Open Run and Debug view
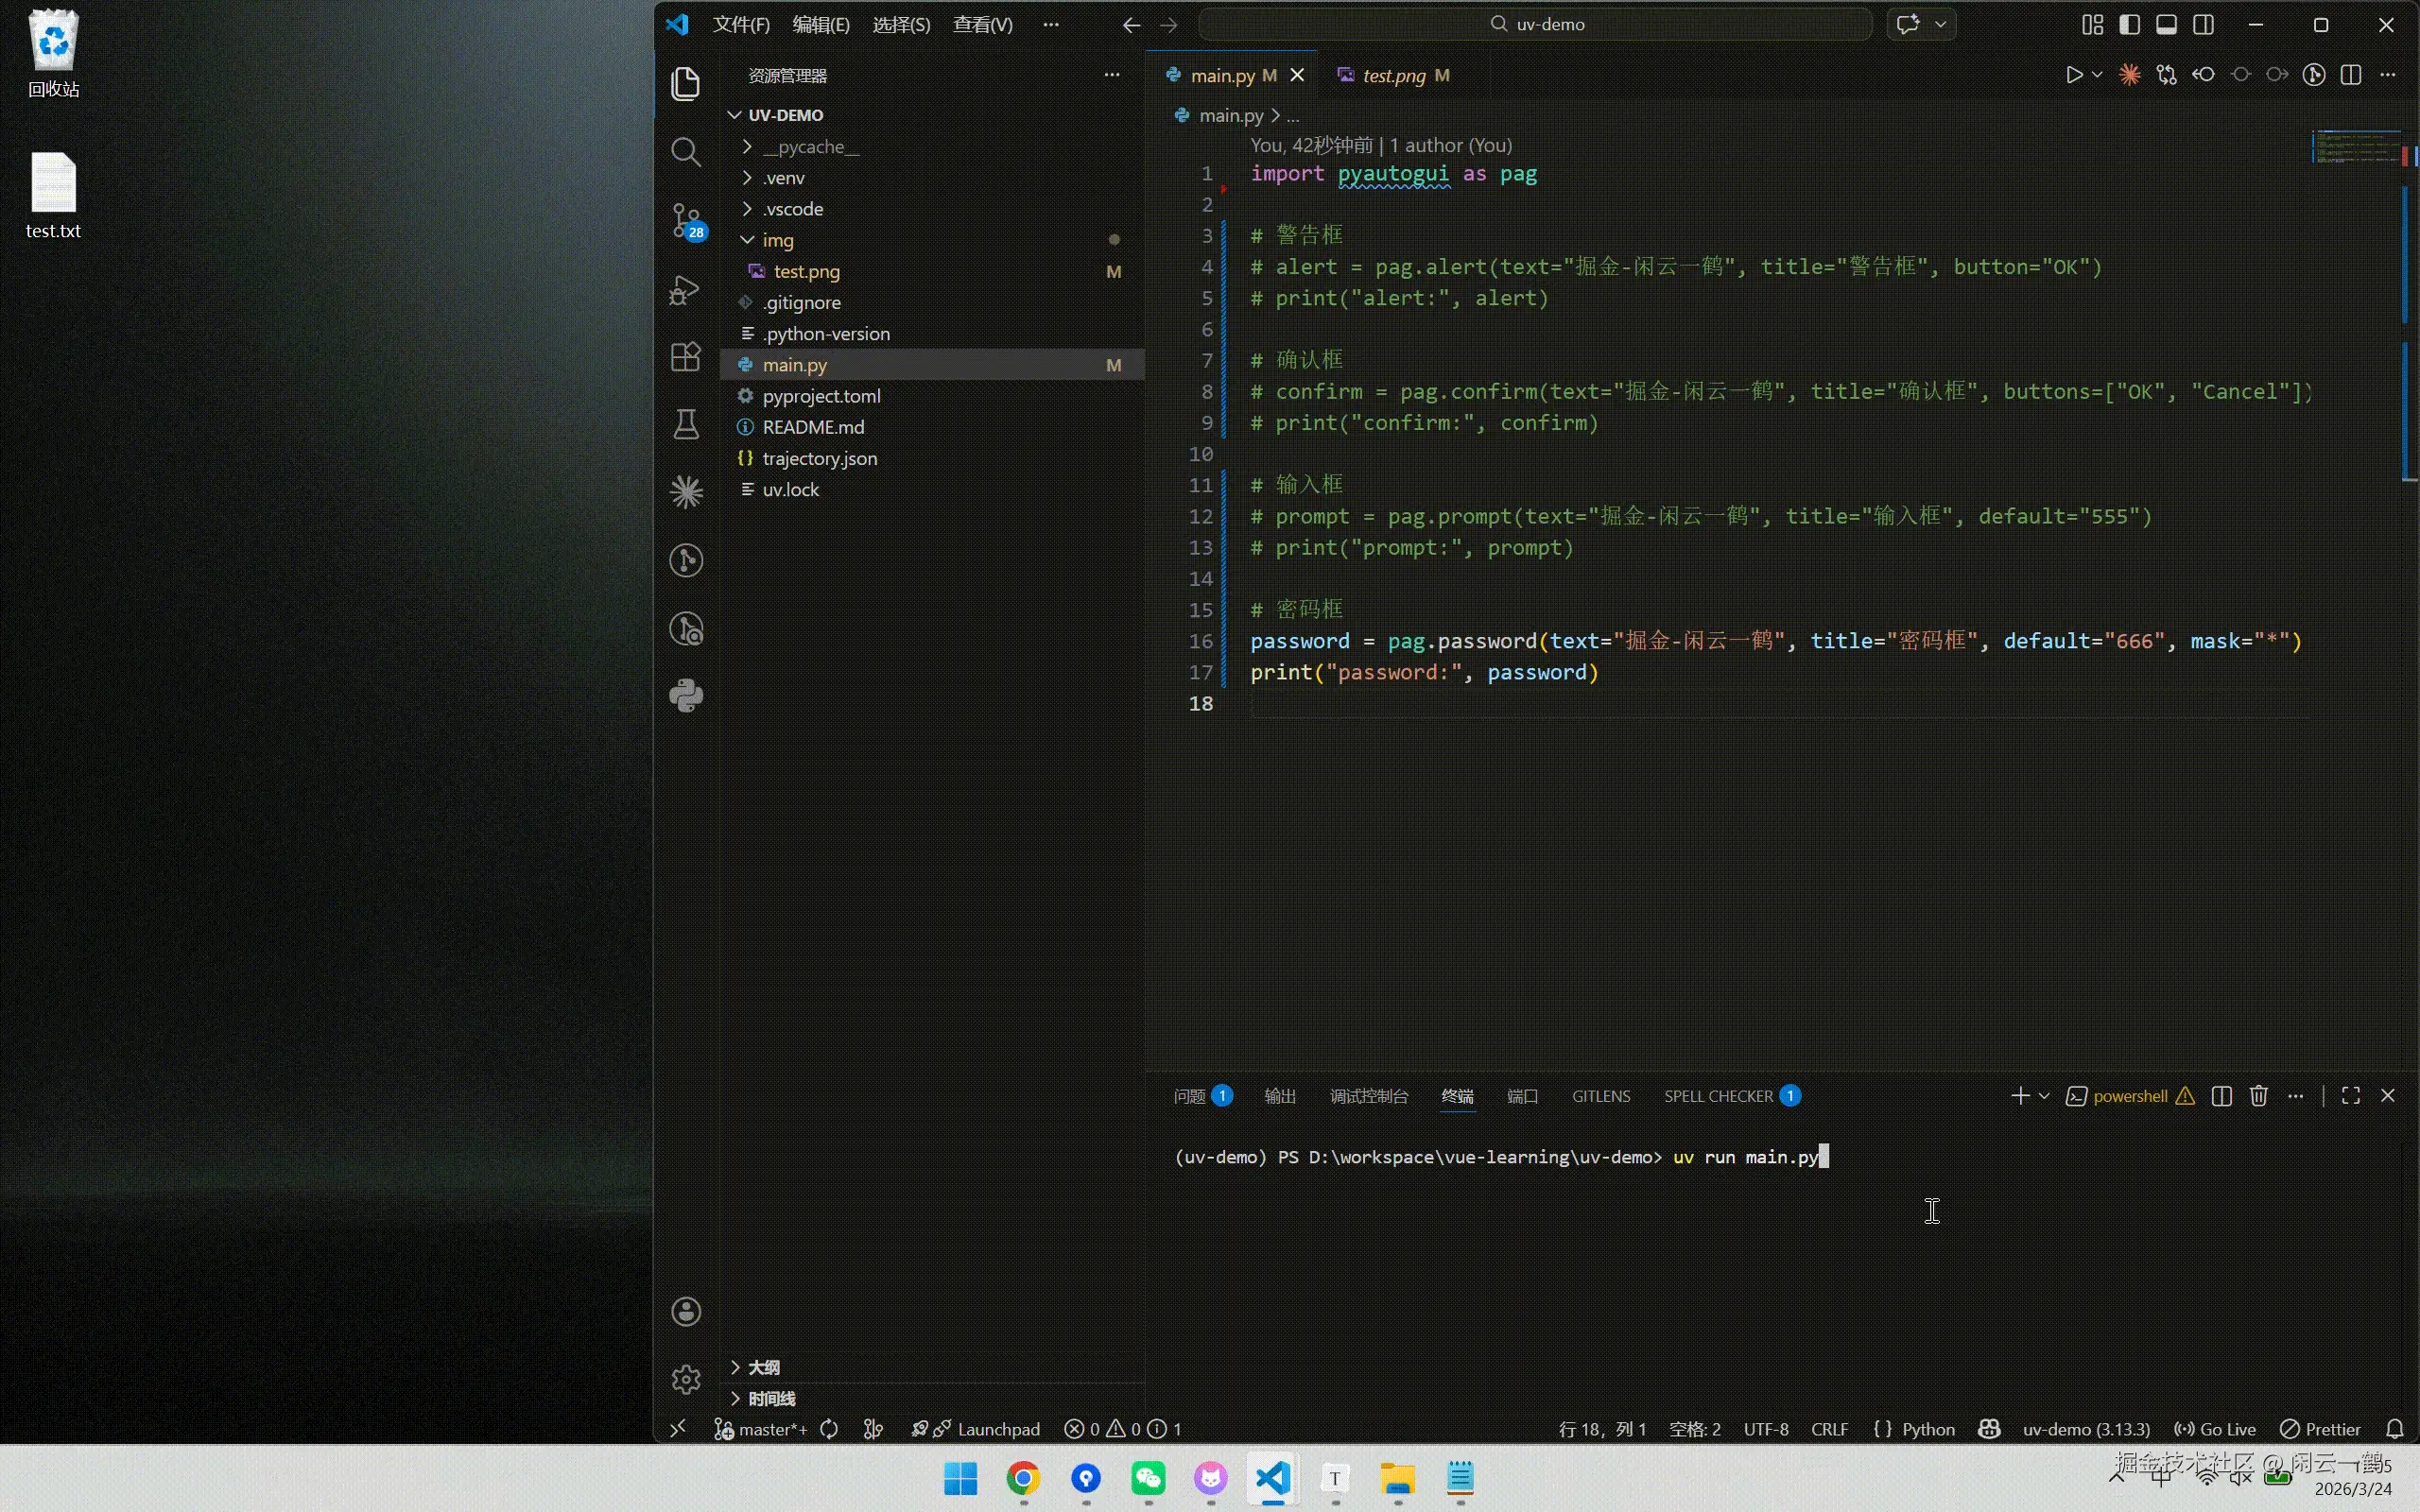This screenshot has height=1512, width=2420. [685, 290]
